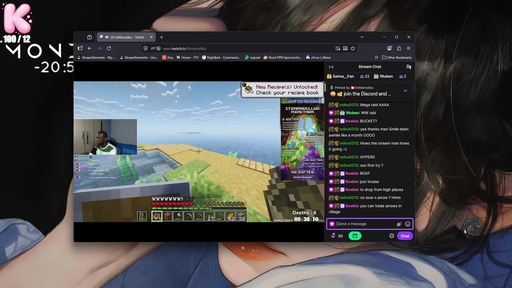Viewport: 512px width, 288px height.
Task: Click the Gifted Redeem Minethon panel
Action: click(x=302, y=139)
